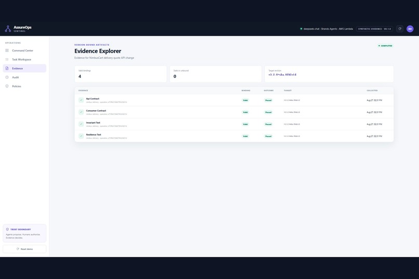This screenshot has width=419, height=279.
Task: Click the Task Workspace list icon
Action: click(7, 60)
